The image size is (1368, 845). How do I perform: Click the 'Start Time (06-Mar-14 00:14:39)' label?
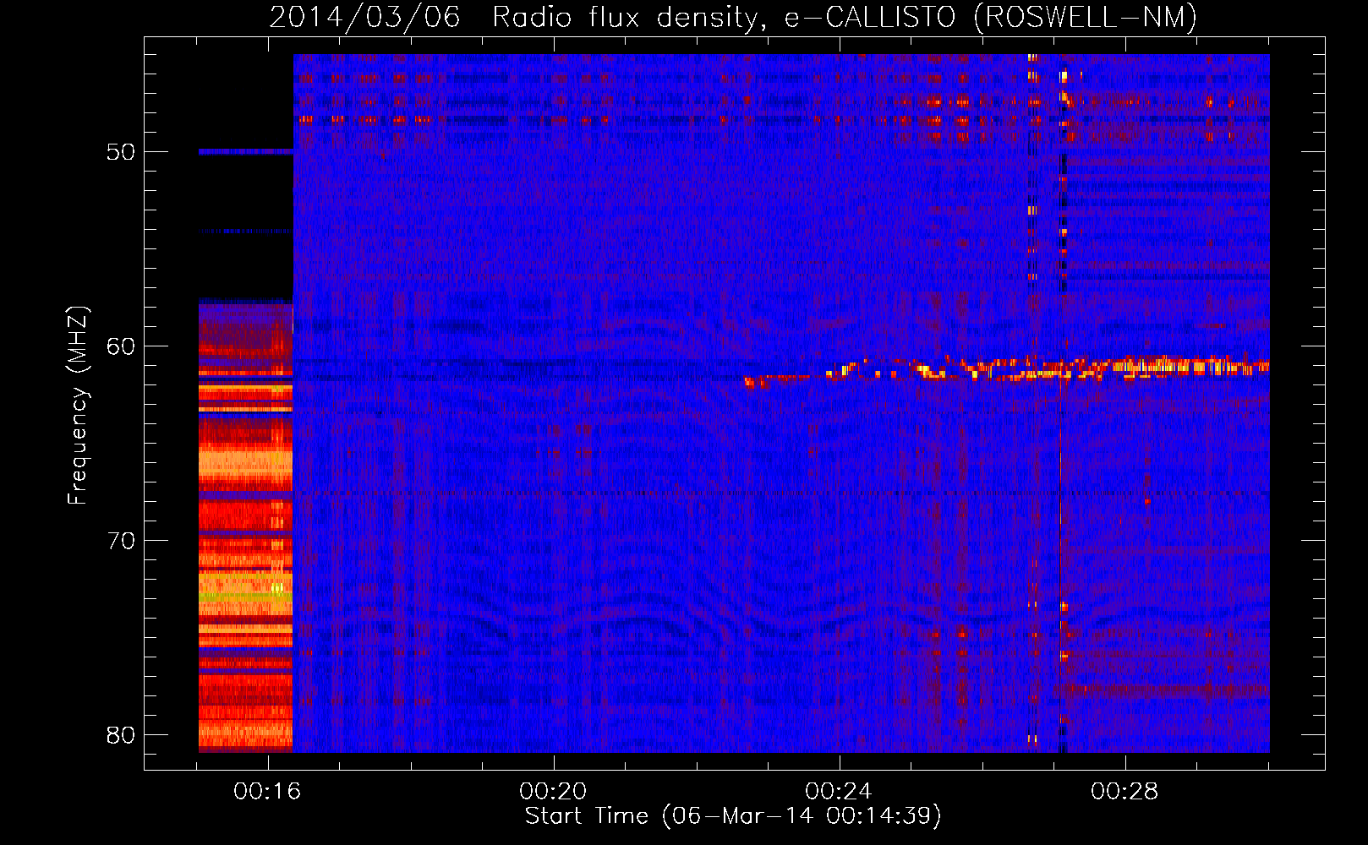733,816
